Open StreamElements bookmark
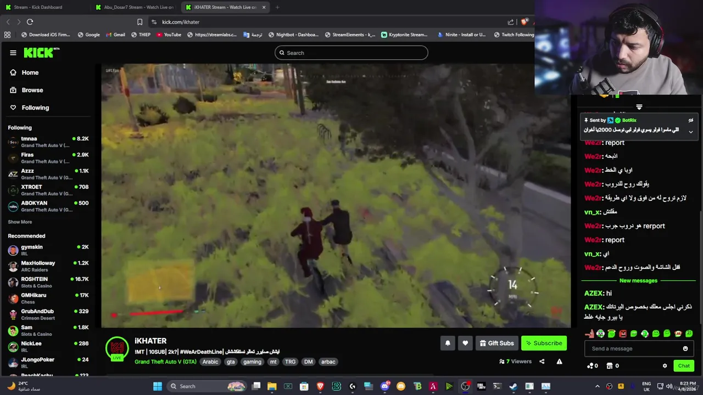This screenshot has height=395, width=703. 350,35
